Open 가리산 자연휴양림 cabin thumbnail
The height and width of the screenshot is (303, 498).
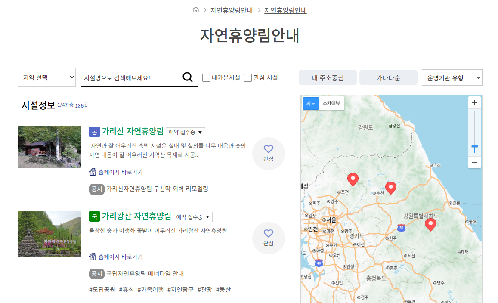tap(49, 147)
